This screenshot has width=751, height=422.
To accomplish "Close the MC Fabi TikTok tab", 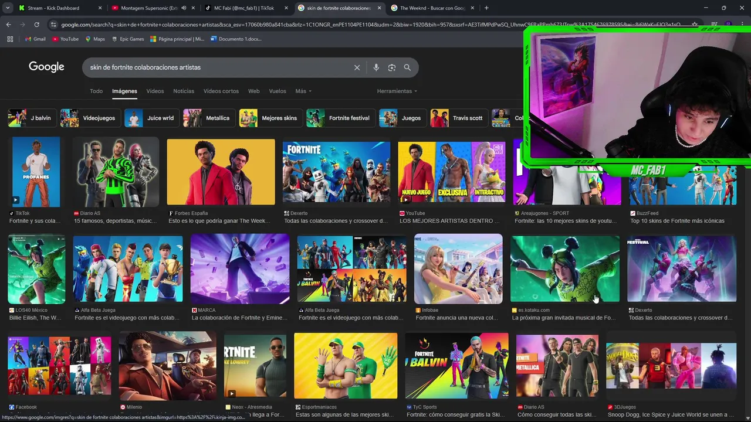I will pos(286,8).
